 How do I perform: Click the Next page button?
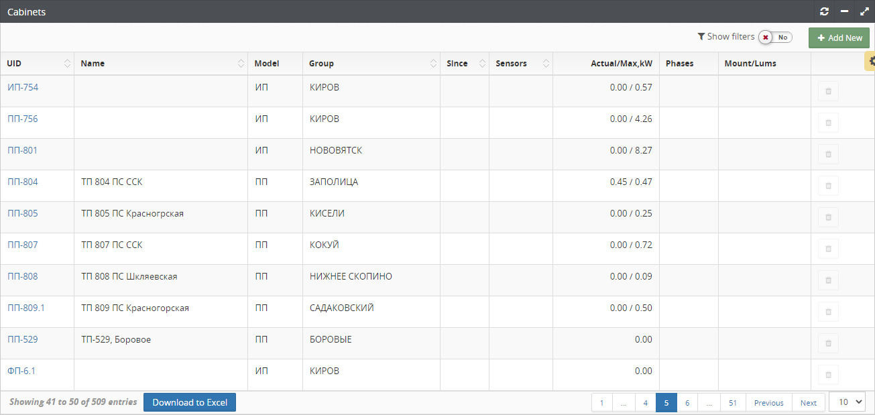pos(808,403)
